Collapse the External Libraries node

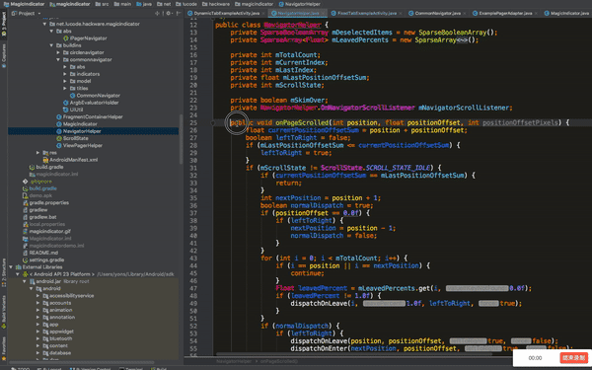pyautogui.click(x=11, y=267)
